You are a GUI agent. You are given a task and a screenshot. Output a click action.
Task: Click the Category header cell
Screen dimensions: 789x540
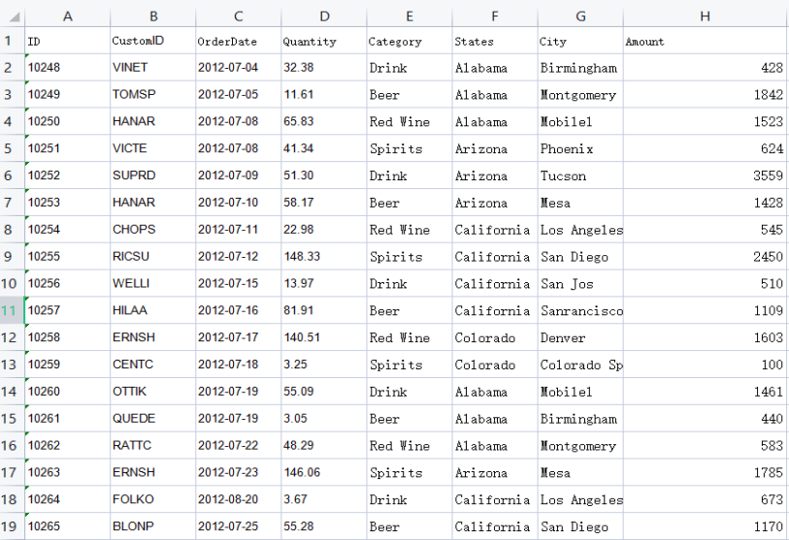point(409,42)
